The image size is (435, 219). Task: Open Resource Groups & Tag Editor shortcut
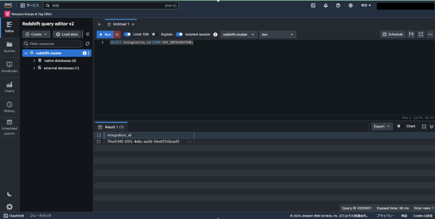pyautogui.click(x=28, y=14)
